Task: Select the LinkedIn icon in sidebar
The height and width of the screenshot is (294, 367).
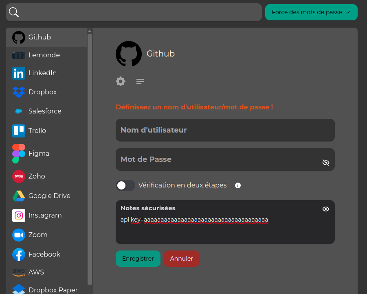Action: (19, 73)
